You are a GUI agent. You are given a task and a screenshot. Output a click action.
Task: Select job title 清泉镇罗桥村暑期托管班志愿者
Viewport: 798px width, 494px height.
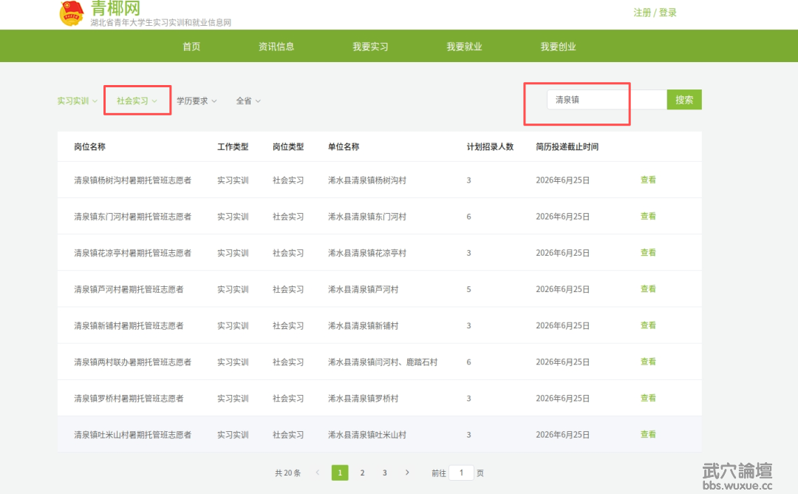(129, 399)
